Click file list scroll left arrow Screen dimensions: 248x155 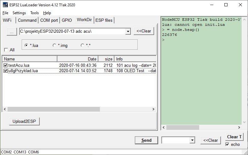pyautogui.click(x=5, y=109)
